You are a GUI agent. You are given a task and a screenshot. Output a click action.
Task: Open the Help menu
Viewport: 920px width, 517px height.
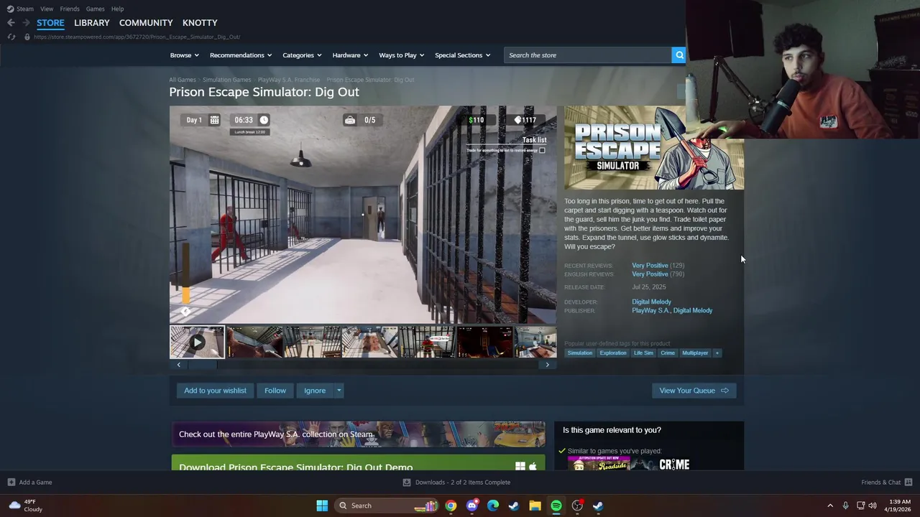coord(117,9)
